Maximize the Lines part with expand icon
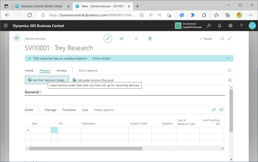This screenshot has height=162, width=258. (221, 110)
